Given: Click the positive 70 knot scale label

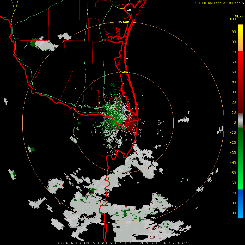Looking at the screenshot, I should [x=234, y=52].
